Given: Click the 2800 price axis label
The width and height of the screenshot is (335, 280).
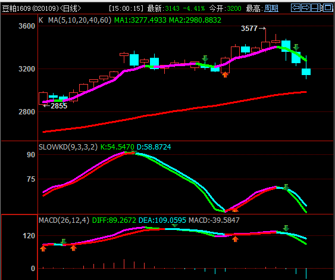Looking at the screenshot, I should pyautogui.click(x=27, y=111).
